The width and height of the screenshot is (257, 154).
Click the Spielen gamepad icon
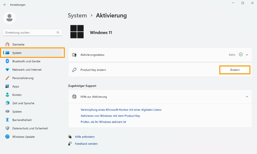[x=7, y=111]
